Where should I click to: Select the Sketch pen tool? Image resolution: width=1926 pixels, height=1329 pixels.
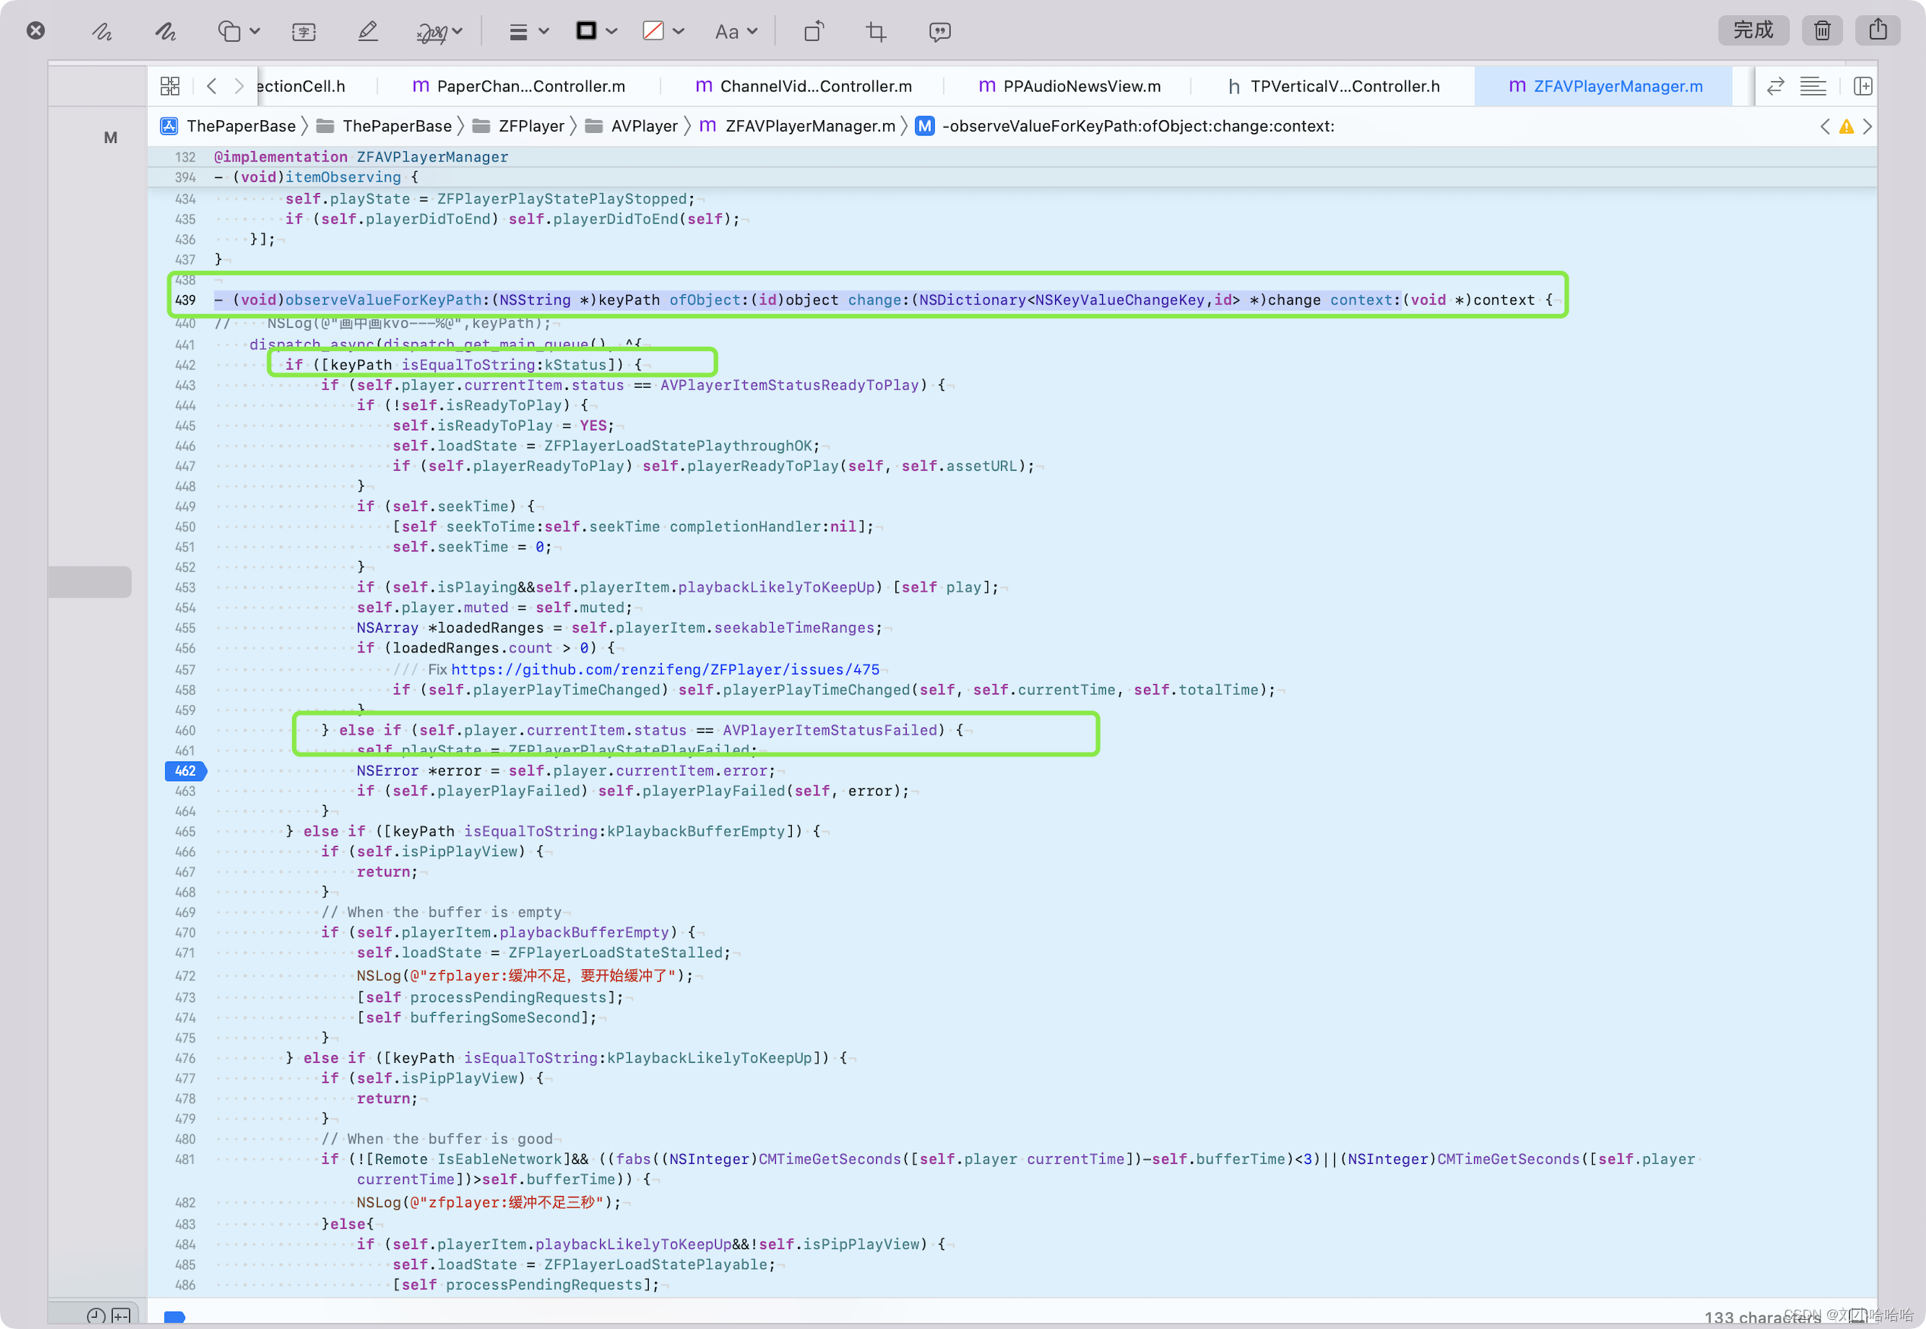[102, 32]
